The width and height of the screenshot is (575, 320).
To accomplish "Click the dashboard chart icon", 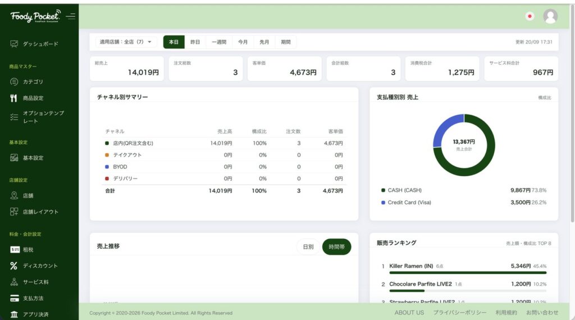I will click(x=14, y=44).
